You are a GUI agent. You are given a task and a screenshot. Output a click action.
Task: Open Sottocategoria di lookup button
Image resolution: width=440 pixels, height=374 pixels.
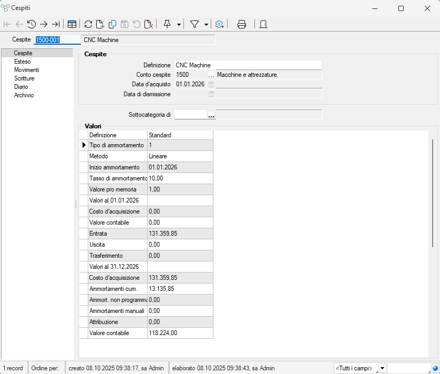[211, 115]
